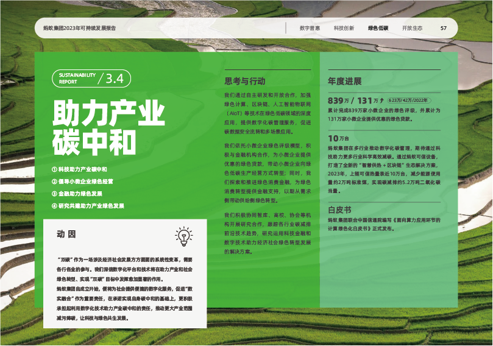
Task: Select list item 研究共建助力产业绿色发展
Action: [91, 206]
